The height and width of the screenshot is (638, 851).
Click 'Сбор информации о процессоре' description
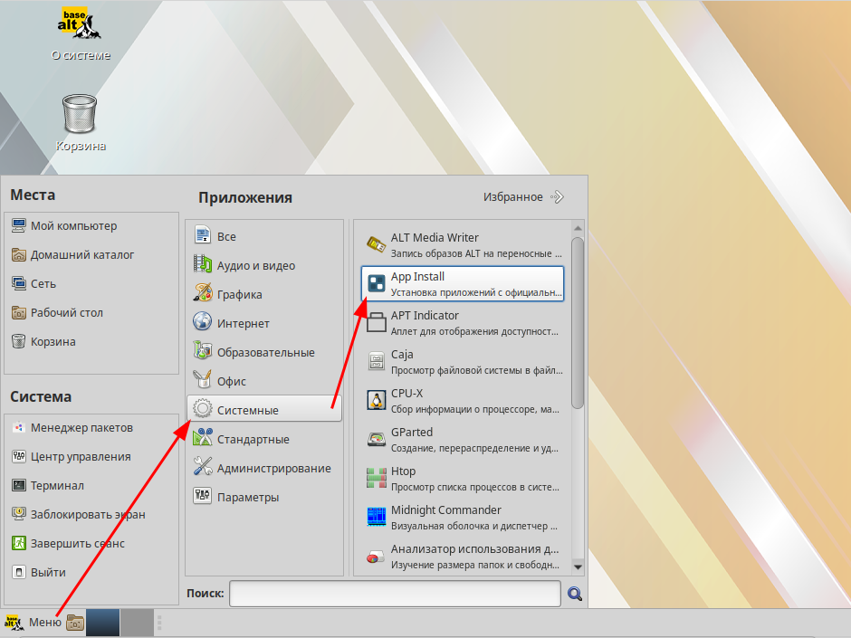pyautogui.click(x=475, y=409)
